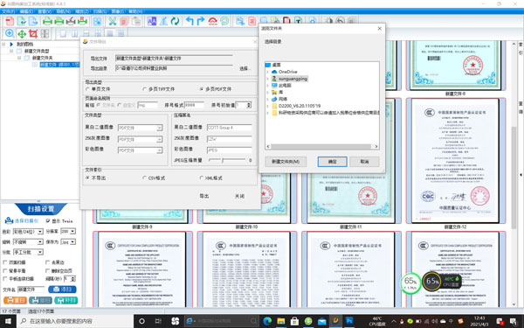
Task: Enable the 双面扫描 checkbox
Action: pos(5,262)
